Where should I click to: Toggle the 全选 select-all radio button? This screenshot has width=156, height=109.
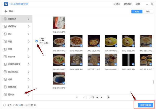tap(5, 105)
